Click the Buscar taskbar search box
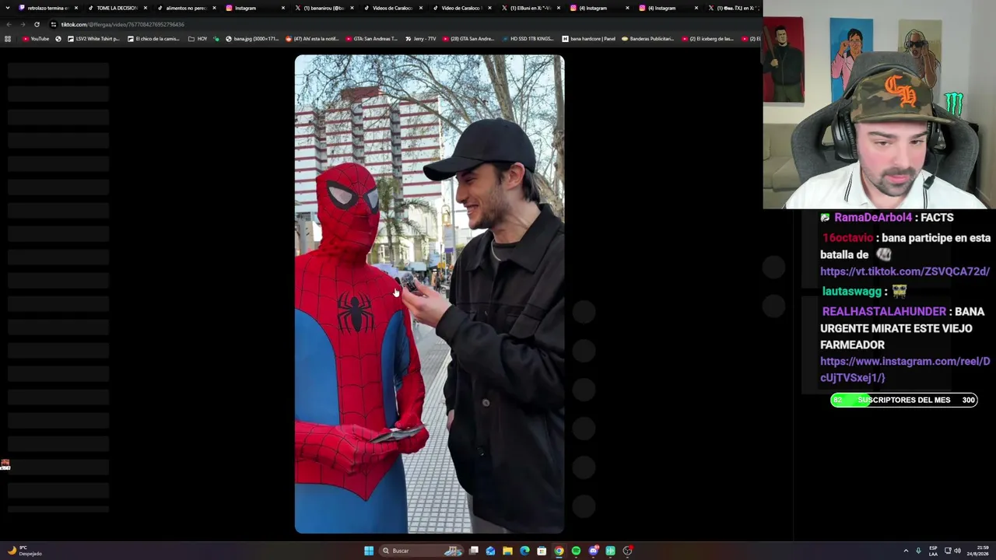The image size is (996, 560). click(422, 551)
